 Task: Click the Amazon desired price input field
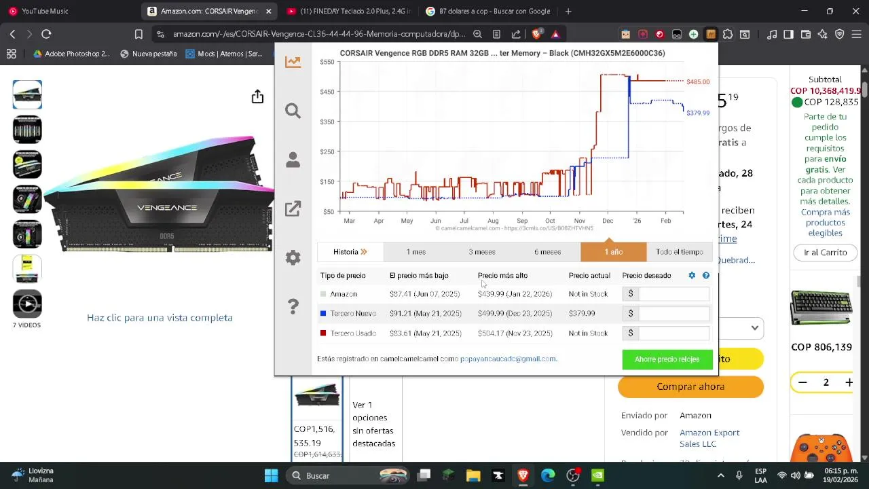pos(673,294)
